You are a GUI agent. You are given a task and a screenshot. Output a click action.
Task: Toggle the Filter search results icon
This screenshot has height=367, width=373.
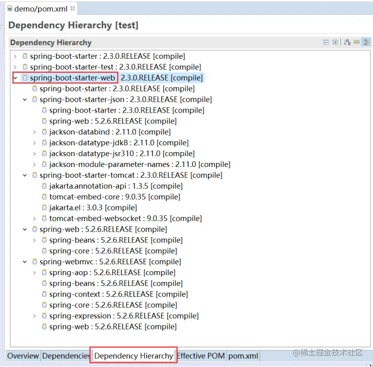pyautogui.click(x=366, y=42)
